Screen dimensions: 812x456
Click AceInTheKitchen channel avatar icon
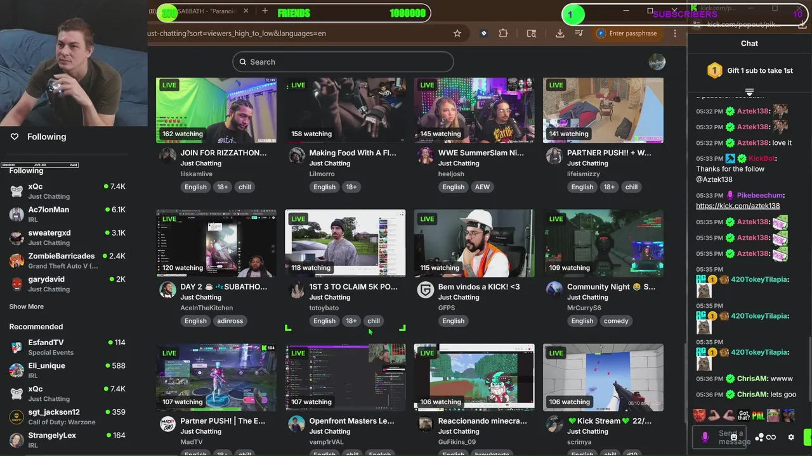(x=167, y=289)
